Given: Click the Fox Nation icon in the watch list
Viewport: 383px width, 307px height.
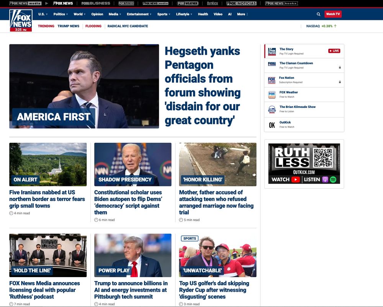Looking at the screenshot, I should (x=272, y=80).
